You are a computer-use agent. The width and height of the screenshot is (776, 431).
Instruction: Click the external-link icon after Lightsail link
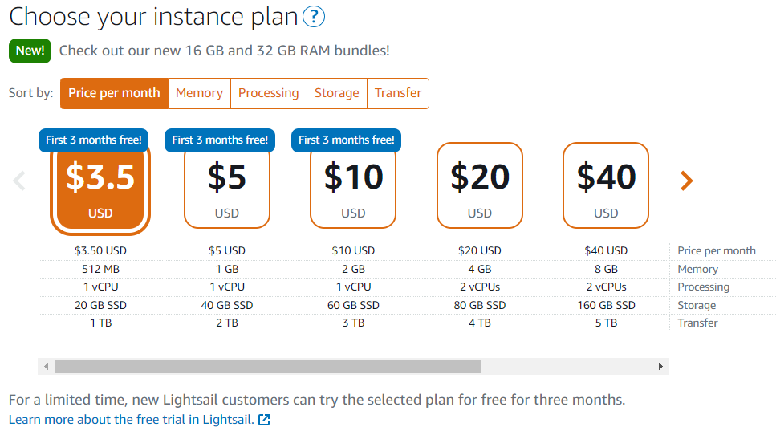click(264, 420)
